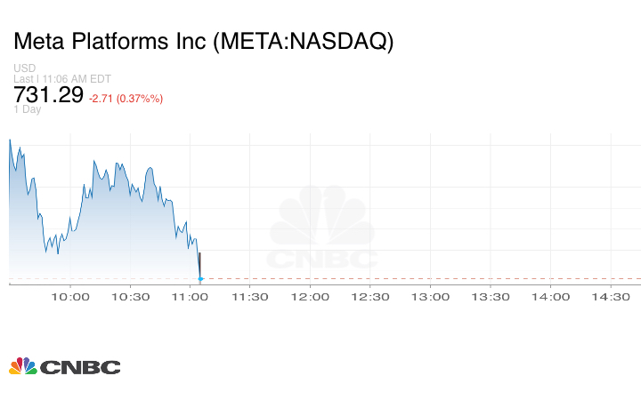This screenshot has width=641, height=400.
Task: Click the 11:00 time axis label
Action: [192, 297]
